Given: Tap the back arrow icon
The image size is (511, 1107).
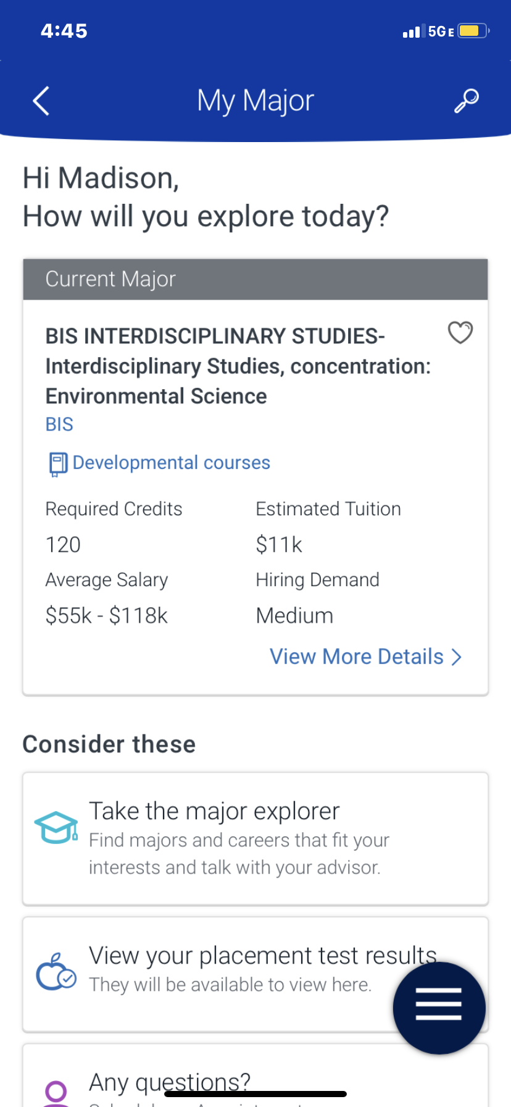Looking at the screenshot, I should (41, 101).
